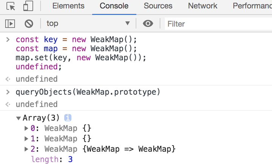This screenshot has width=272, height=164.
Task: Clear the console with the ban icon
Action: (x=29, y=23)
